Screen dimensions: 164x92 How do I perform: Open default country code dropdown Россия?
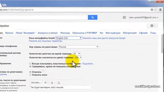click(x=78, y=47)
